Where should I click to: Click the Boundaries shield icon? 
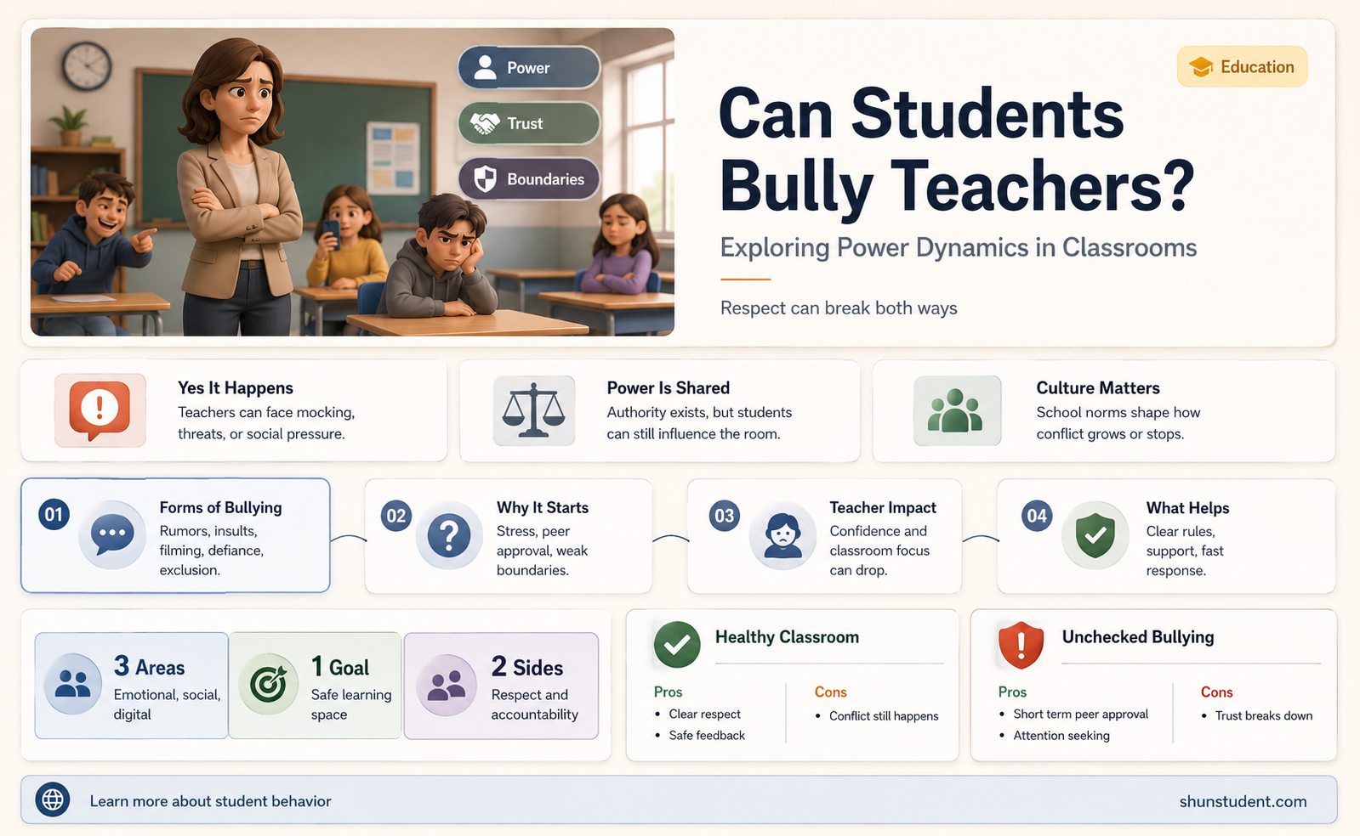tap(485, 179)
